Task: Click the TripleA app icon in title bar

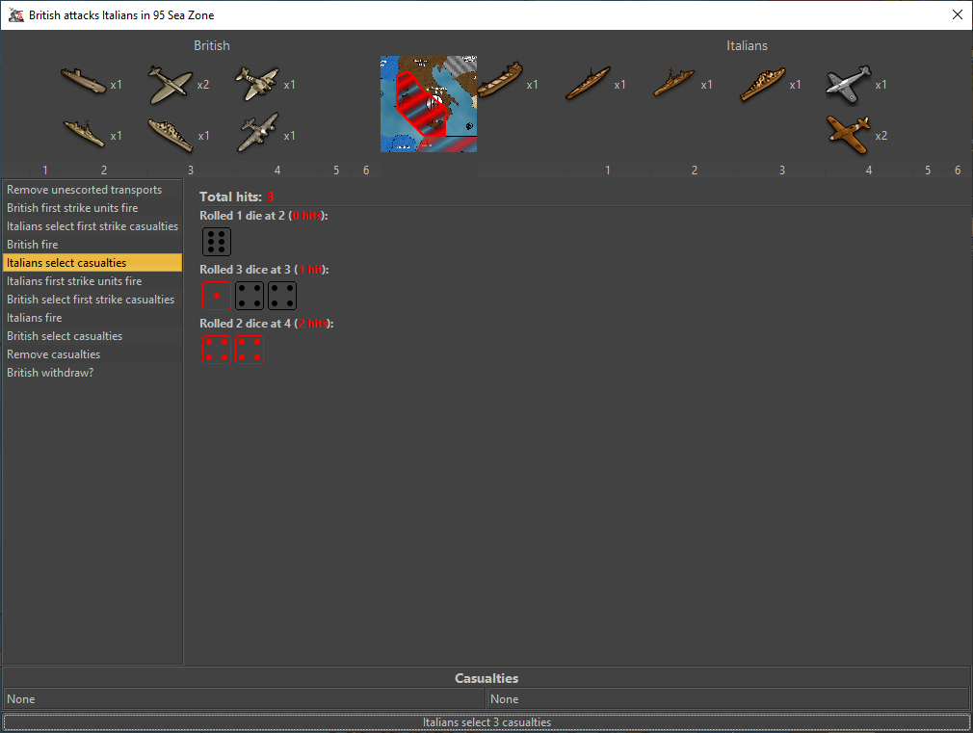Action: tap(15, 14)
